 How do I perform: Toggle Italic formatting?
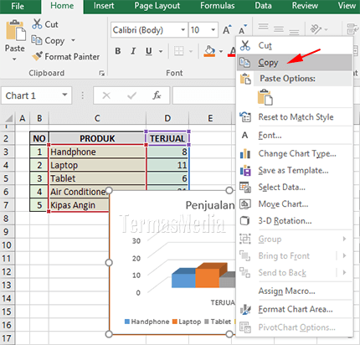133,51
